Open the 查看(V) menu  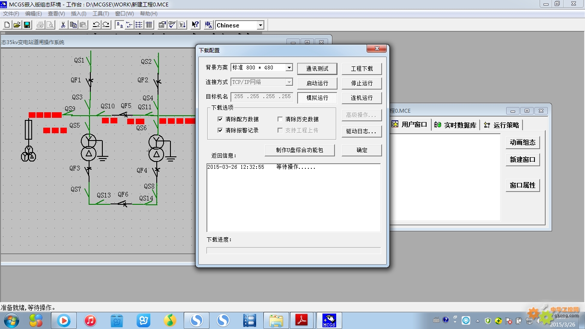[56, 14]
